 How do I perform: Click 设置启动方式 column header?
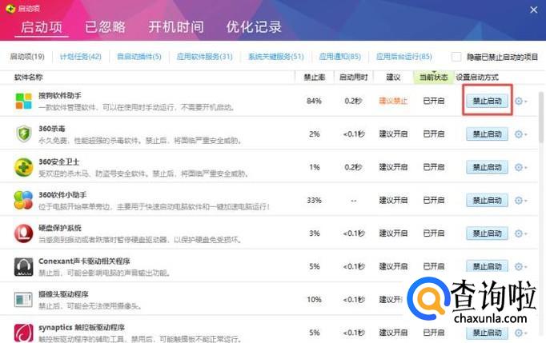point(477,78)
